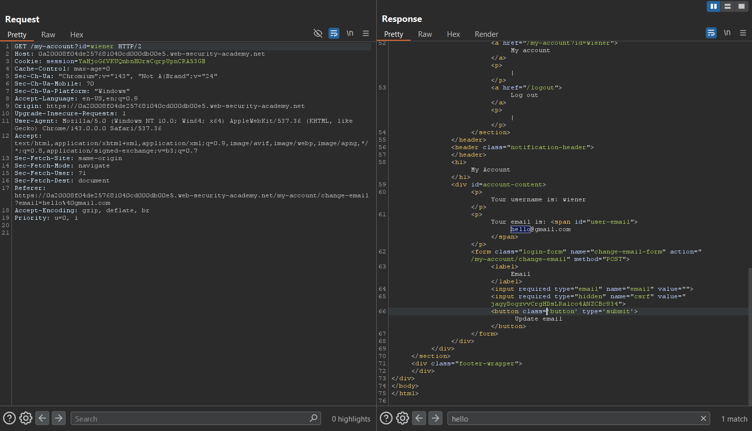
Task: Click magnifier icon in Request search box
Action: click(x=314, y=418)
